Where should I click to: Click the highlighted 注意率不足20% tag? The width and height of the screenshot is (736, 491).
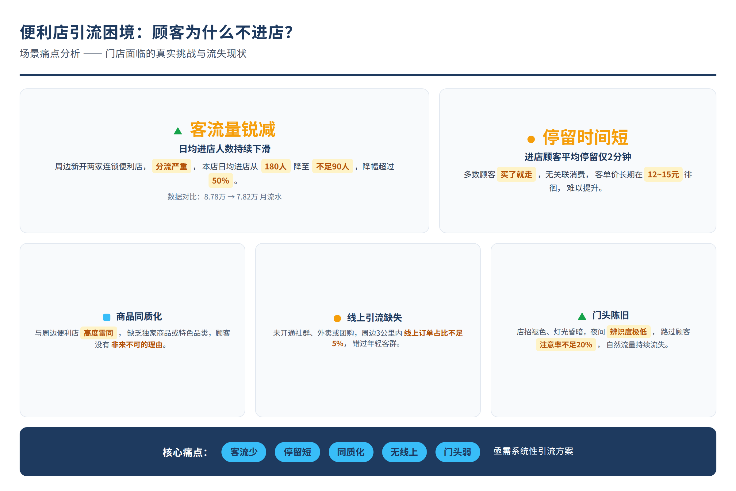566,345
